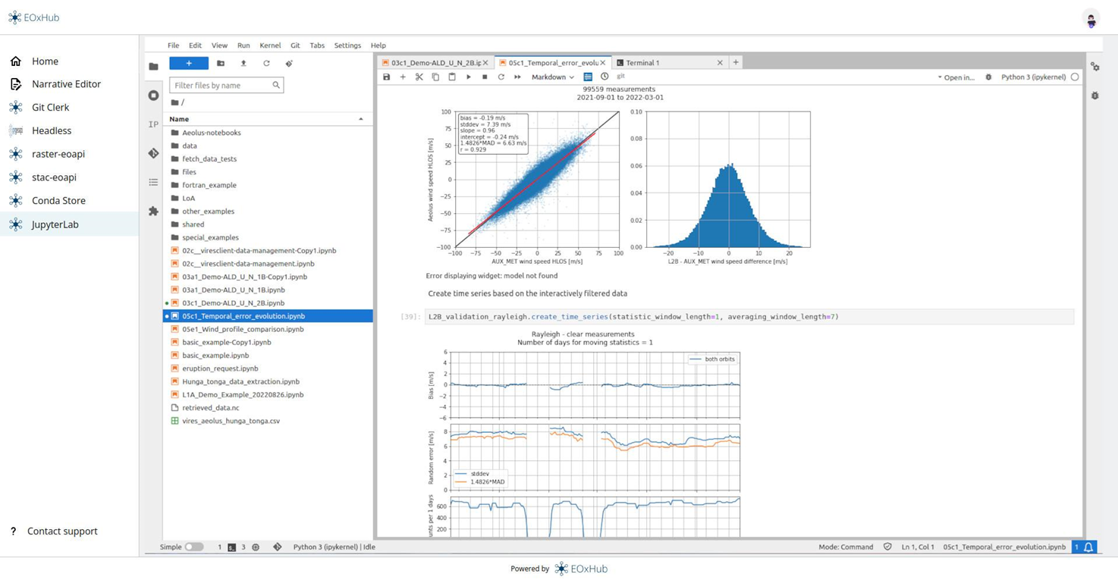Switch on Simple interface mode

click(x=193, y=547)
